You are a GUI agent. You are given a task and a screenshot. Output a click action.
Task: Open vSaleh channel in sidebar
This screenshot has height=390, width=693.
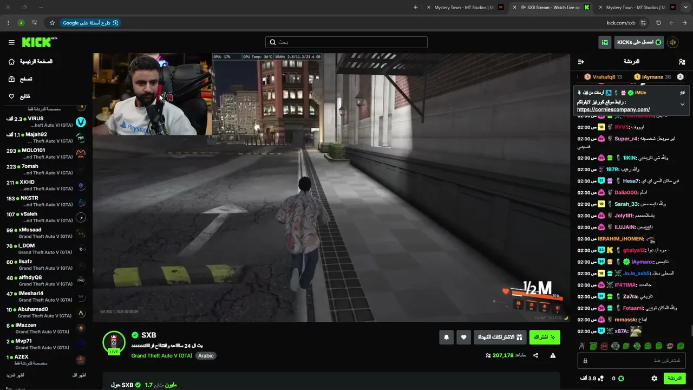point(45,217)
